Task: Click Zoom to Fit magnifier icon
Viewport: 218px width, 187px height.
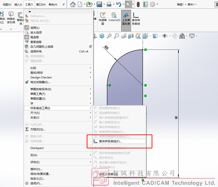Action: (109, 36)
